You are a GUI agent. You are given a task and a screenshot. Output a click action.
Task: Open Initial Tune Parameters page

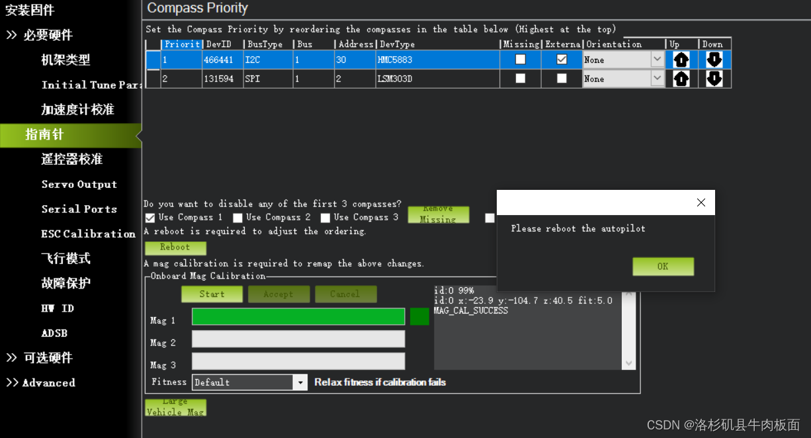tap(92, 85)
